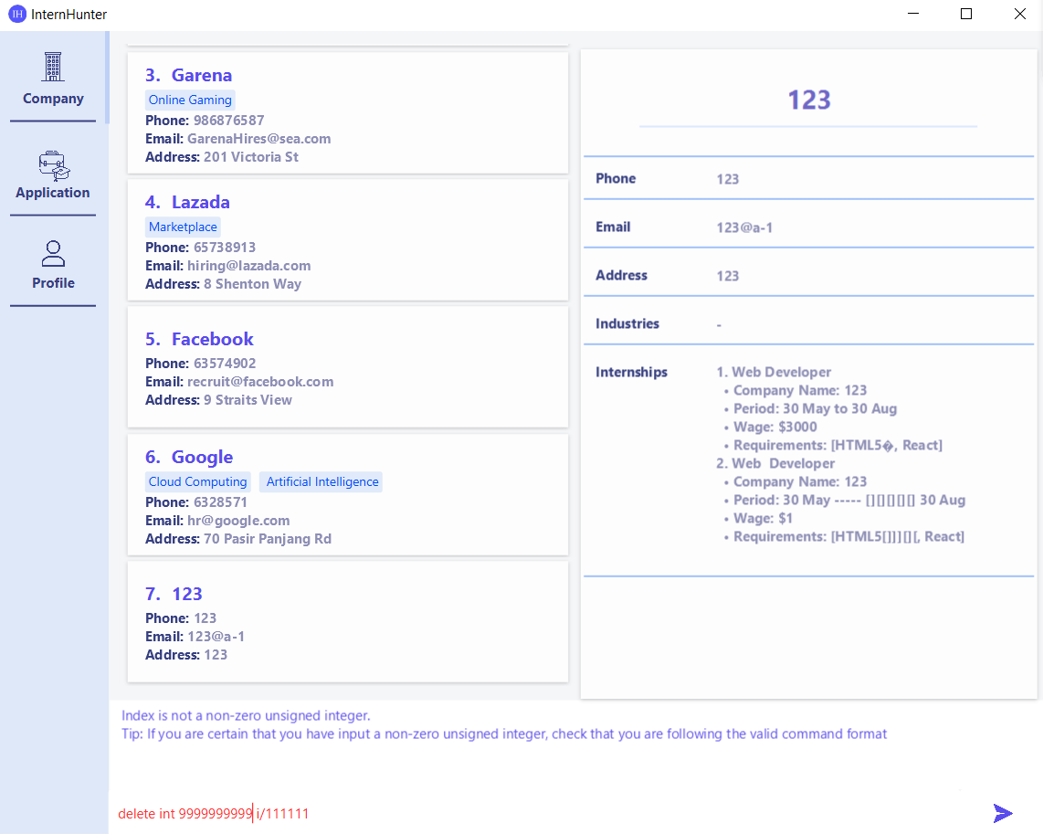Click hr@google.com email text
Screen dimensions: 1043x834
[238, 520]
